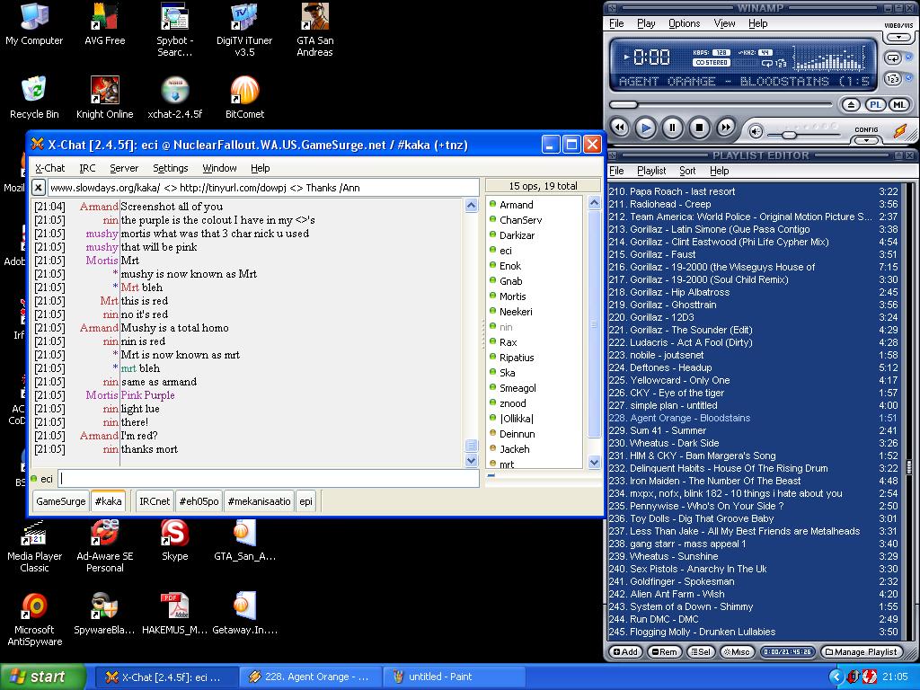Image resolution: width=920 pixels, height=690 pixels.
Task: Select SpywareBlaster desktop icon
Action: [x=104, y=614]
